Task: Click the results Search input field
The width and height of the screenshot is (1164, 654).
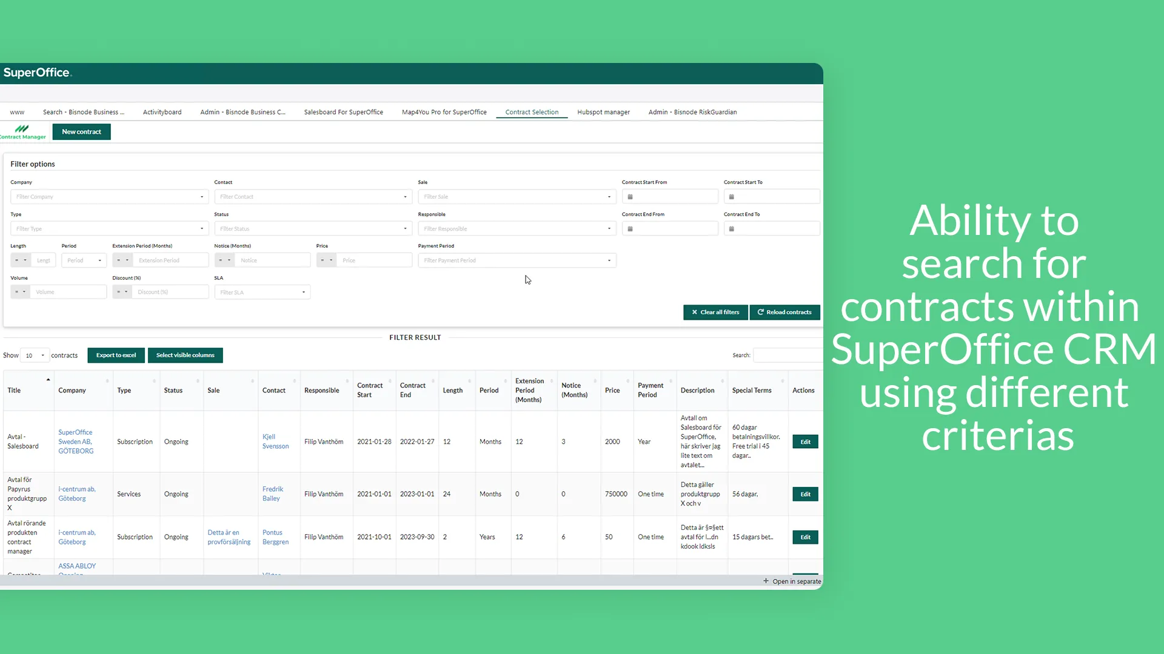Action: [787, 355]
